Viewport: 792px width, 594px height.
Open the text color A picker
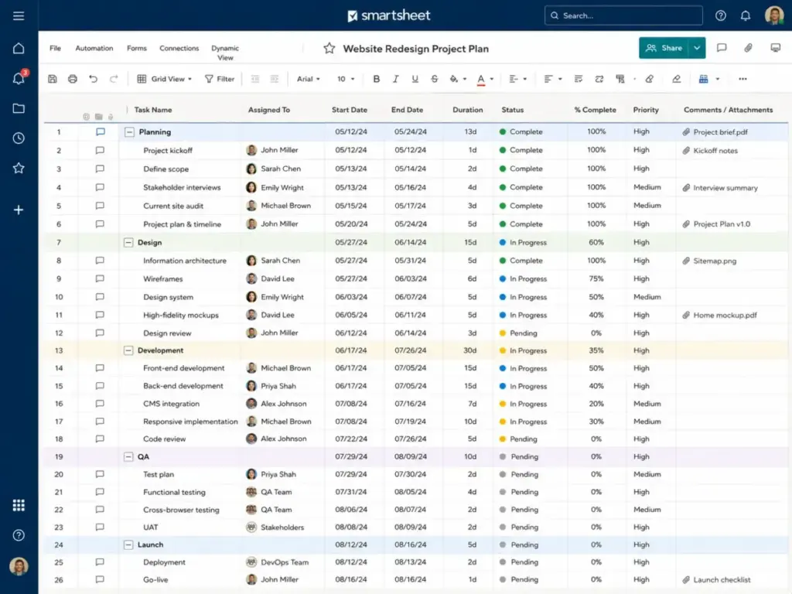(484, 80)
